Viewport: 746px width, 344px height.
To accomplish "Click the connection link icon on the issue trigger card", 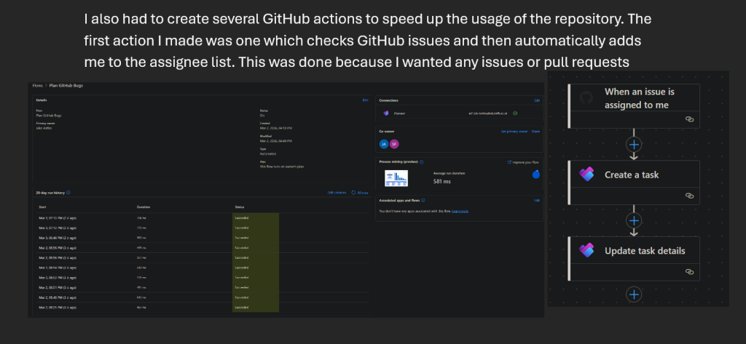I will click(689, 119).
